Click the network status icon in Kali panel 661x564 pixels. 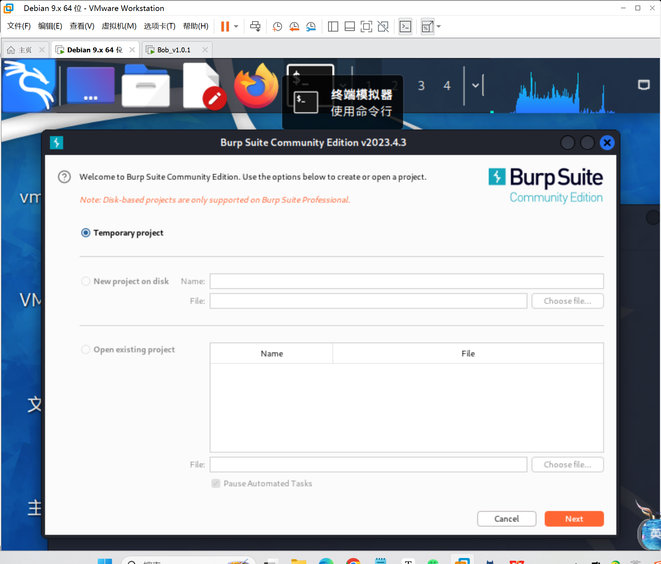[644, 85]
